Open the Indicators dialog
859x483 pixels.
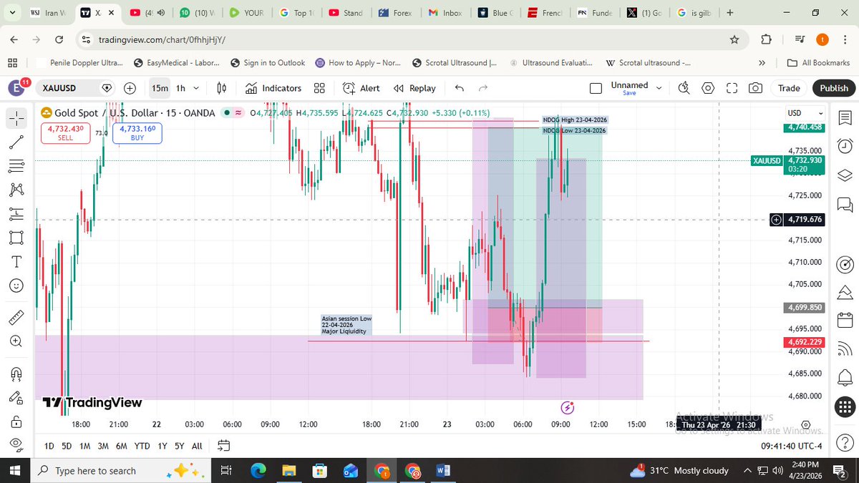tap(273, 88)
